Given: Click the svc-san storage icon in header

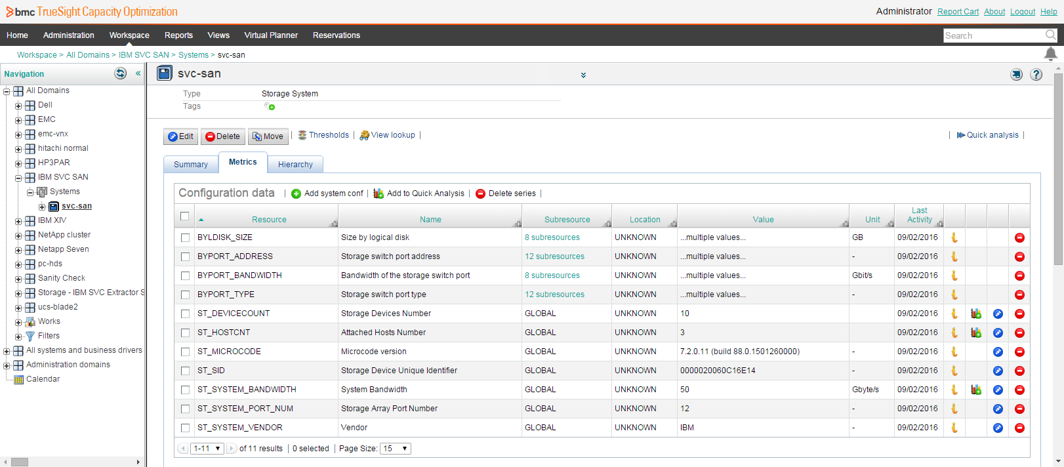Looking at the screenshot, I should 164,73.
